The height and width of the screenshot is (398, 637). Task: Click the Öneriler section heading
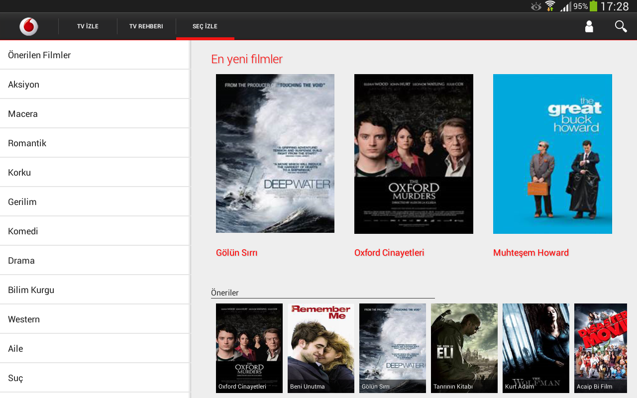[225, 293]
